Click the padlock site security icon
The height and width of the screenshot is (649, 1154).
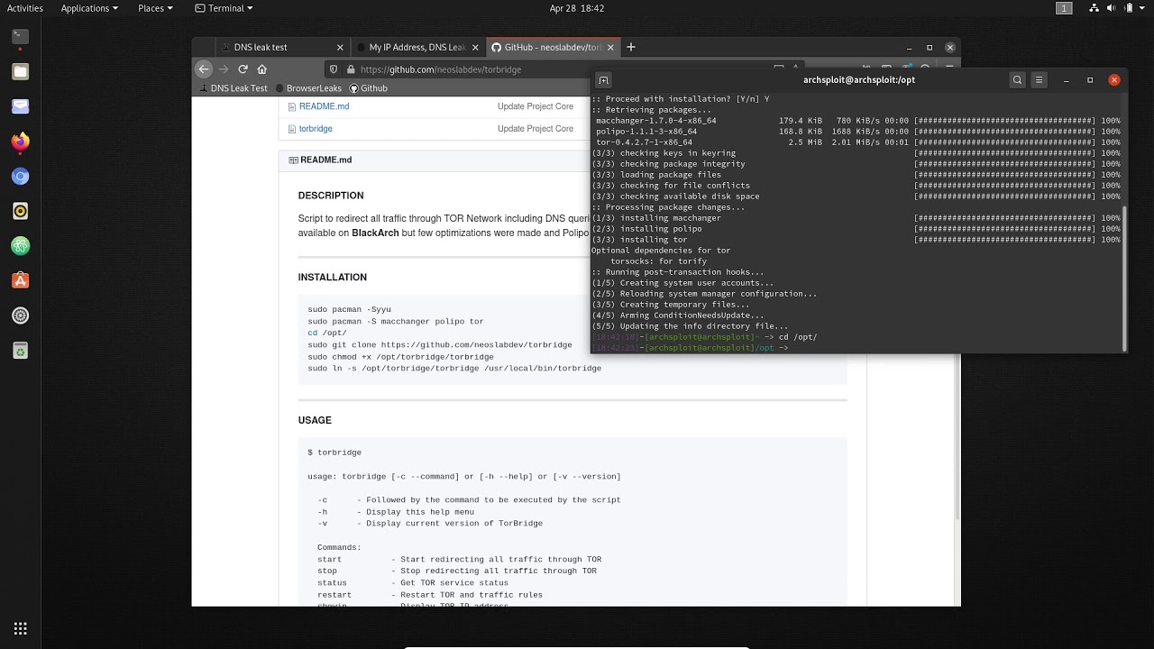pos(349,69)
